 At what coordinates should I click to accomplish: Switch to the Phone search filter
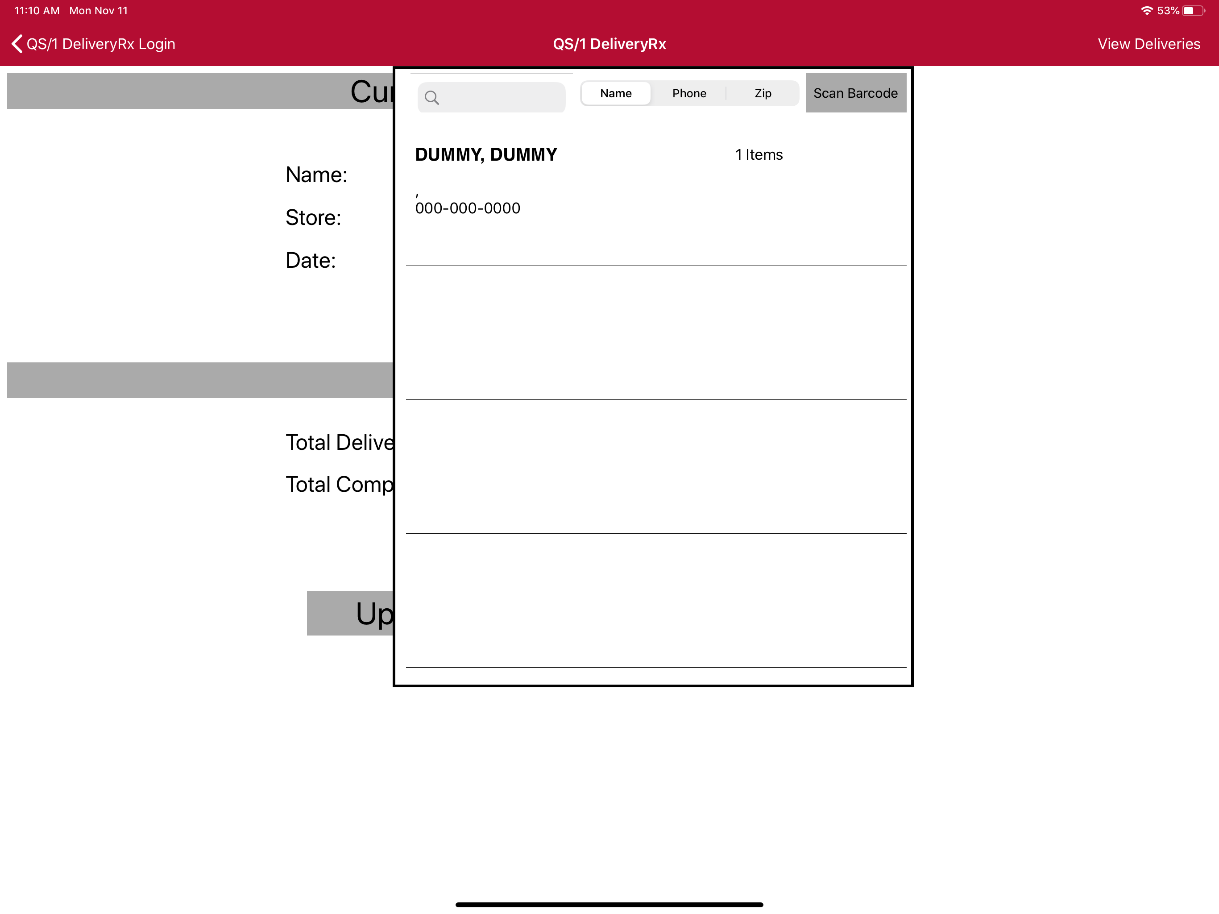tap(689, 93)
